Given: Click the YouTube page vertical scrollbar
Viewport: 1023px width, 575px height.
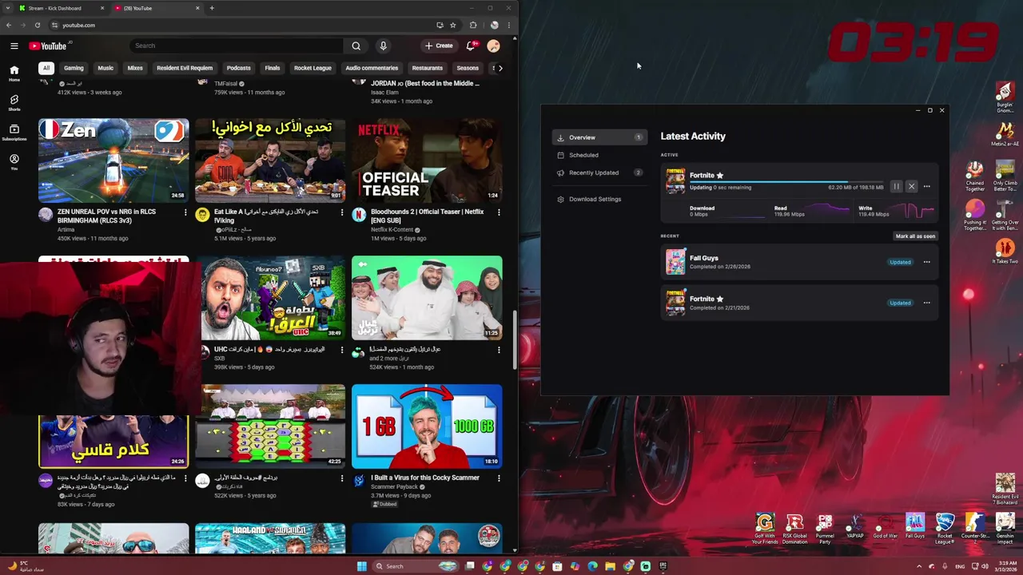Looking at the screenshot, I should point(514,339).
